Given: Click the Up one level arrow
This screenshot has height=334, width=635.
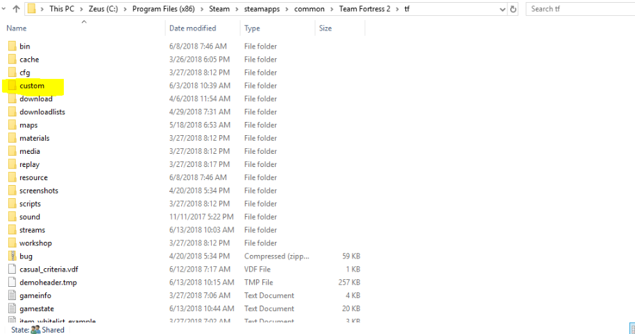Looking at the screenshot, I should [16, 8].
